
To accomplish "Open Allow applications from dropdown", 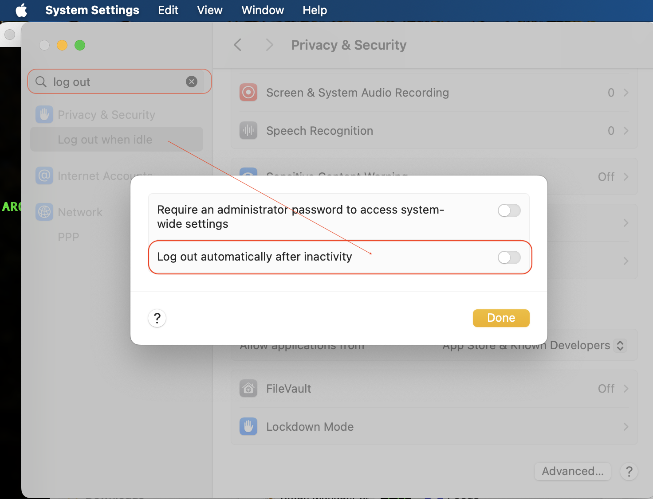I will point(620,346).
